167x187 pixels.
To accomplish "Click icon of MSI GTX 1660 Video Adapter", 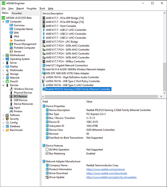I will tap(44, 73).
